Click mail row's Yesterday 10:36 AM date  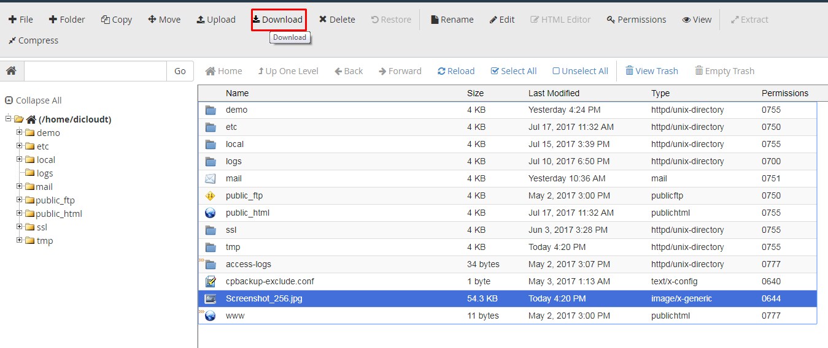tap(567, 178)
